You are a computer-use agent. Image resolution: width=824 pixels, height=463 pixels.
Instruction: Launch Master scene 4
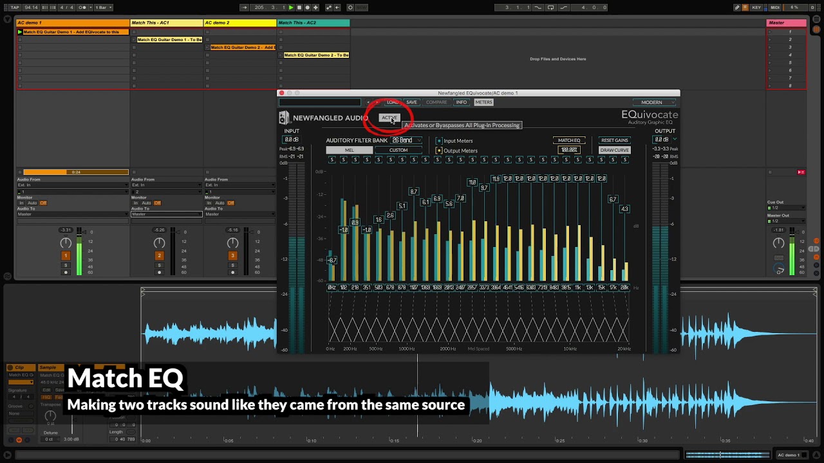click(769, 55)
